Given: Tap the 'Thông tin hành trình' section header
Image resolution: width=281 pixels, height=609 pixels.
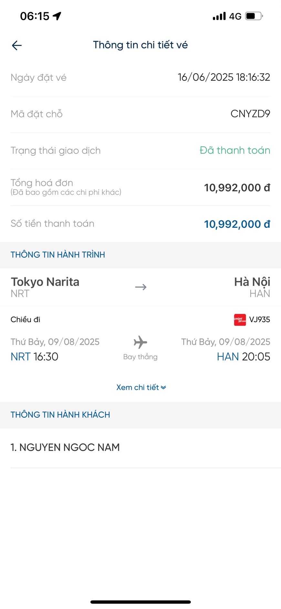Looking at the screenshot, I should click(x=58, y=255).
